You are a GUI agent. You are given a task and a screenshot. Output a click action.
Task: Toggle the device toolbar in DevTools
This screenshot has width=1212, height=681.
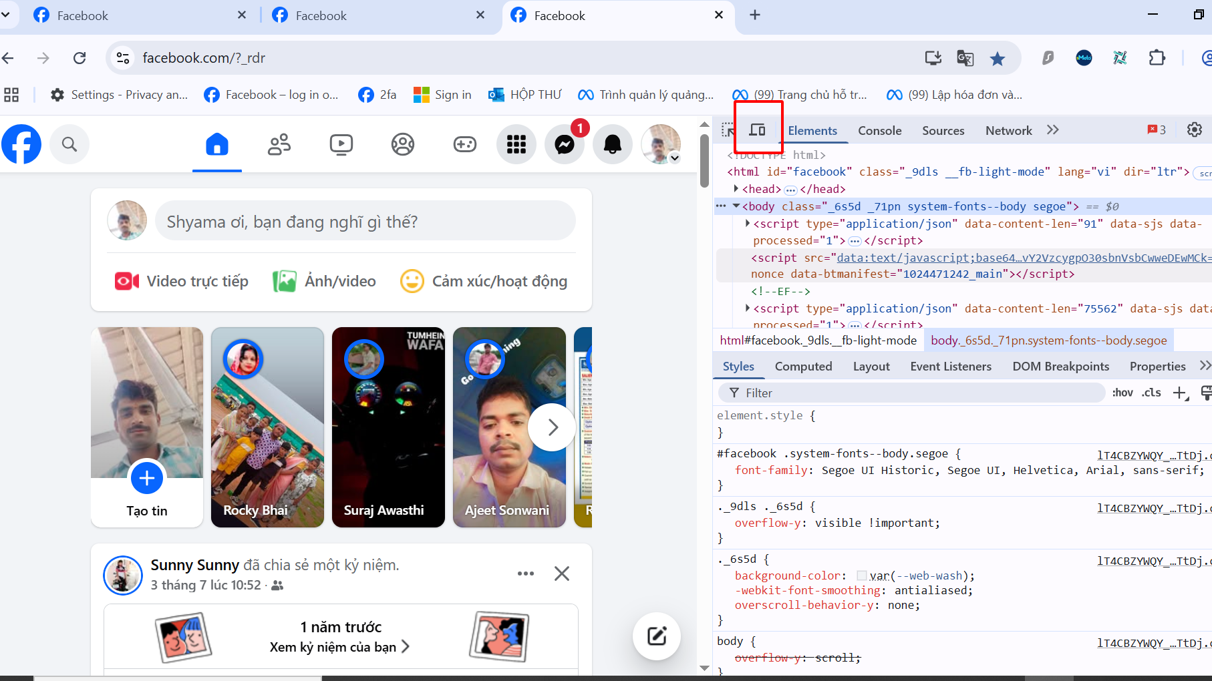coord(757,130)
